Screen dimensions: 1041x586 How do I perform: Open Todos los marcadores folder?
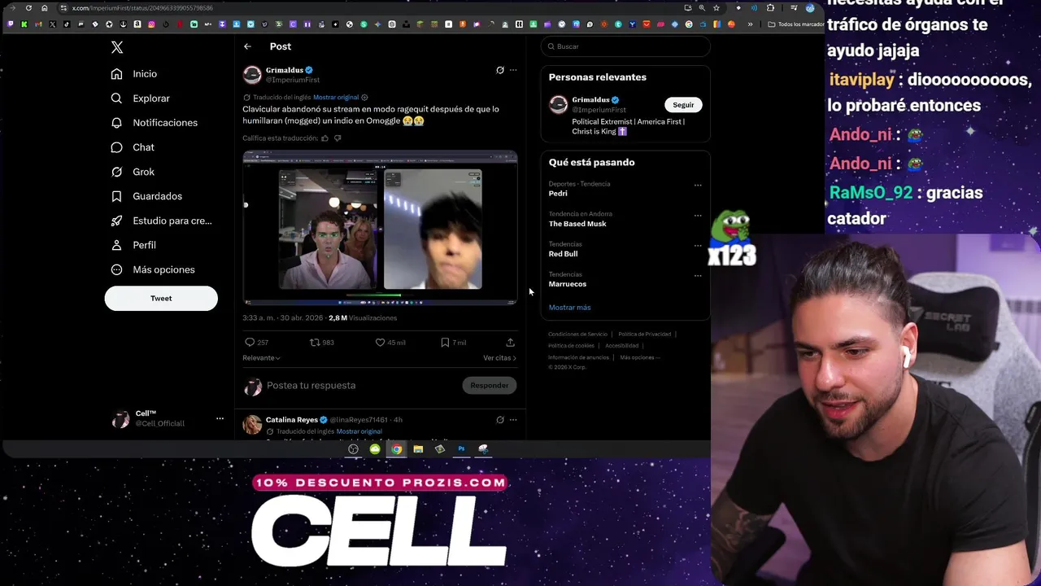click(796, 24)
